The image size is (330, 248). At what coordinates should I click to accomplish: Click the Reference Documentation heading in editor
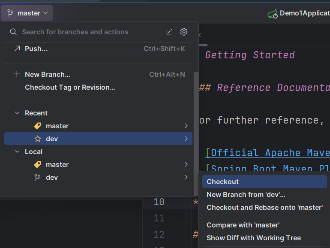(273, 88)
